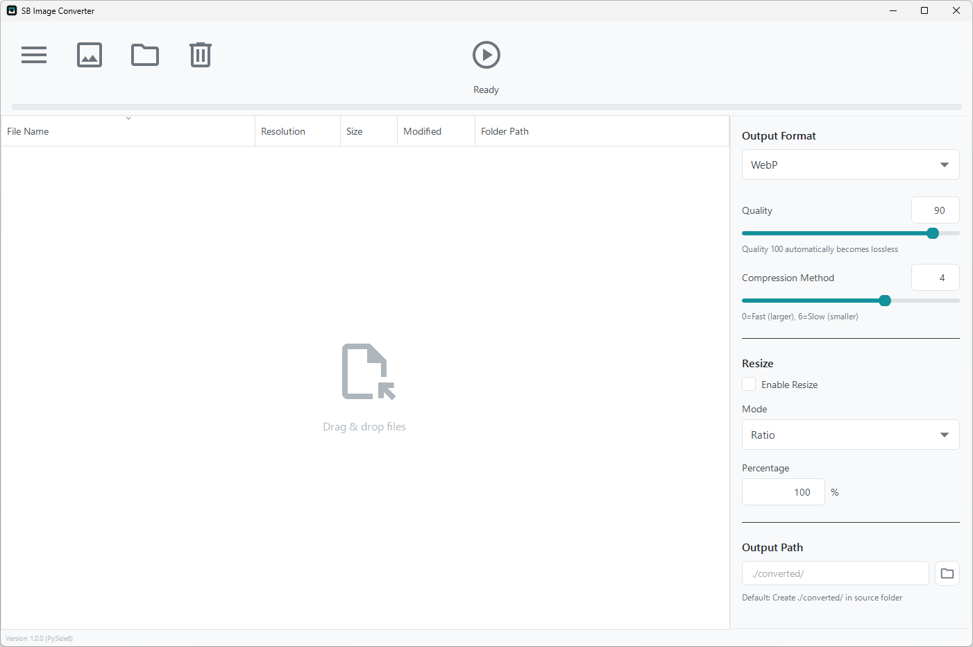Screen dimensions: 973x647
Task: Sort by Modified column header
Action: 437,131
